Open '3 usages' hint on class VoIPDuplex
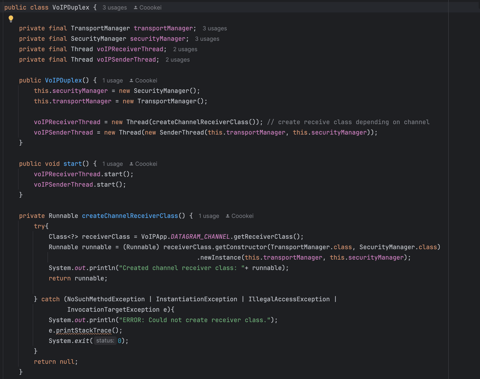Screen dimensions: 480x379 pyautogui.click(x=114, y=8)
